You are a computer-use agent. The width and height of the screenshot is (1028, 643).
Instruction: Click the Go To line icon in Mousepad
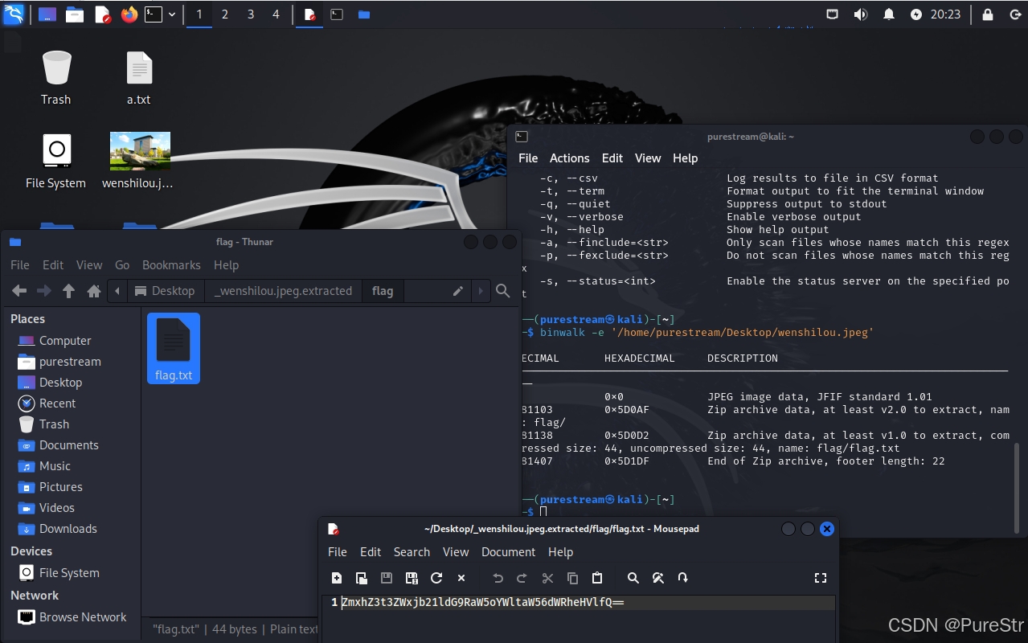(682, 578)
